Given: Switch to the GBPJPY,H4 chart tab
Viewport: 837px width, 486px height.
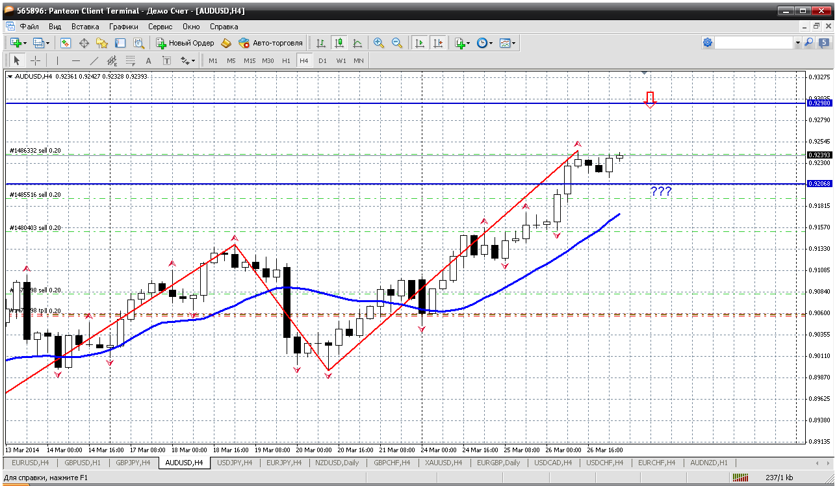Looking at the screenshot, I should [x=133, y=463].
